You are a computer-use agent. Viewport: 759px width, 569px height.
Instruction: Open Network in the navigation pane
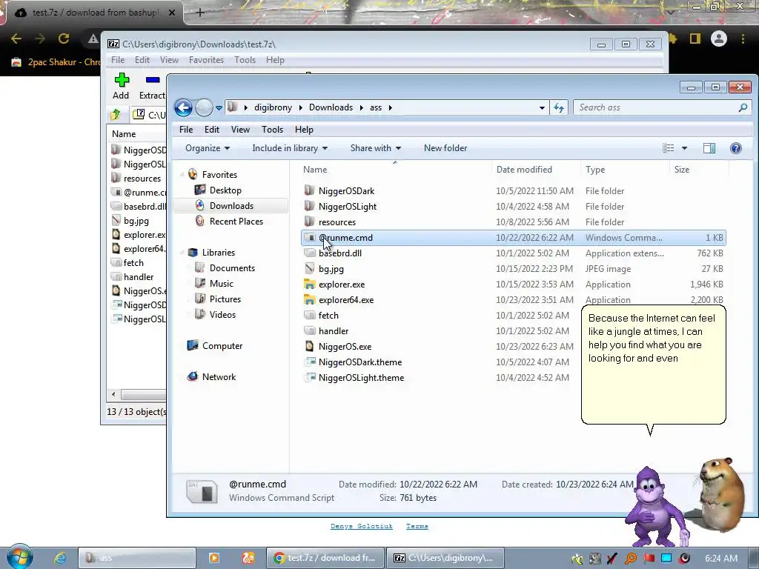tap(219, 377)
